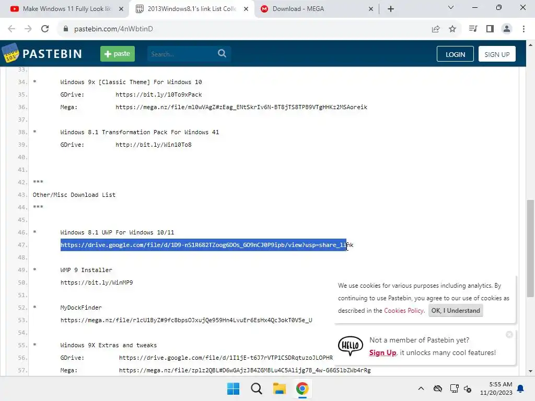The height and width of the screenshot is (401, 535).
Task: Click the search magnifier on Pastebin
Action: [x=222, y=54]
